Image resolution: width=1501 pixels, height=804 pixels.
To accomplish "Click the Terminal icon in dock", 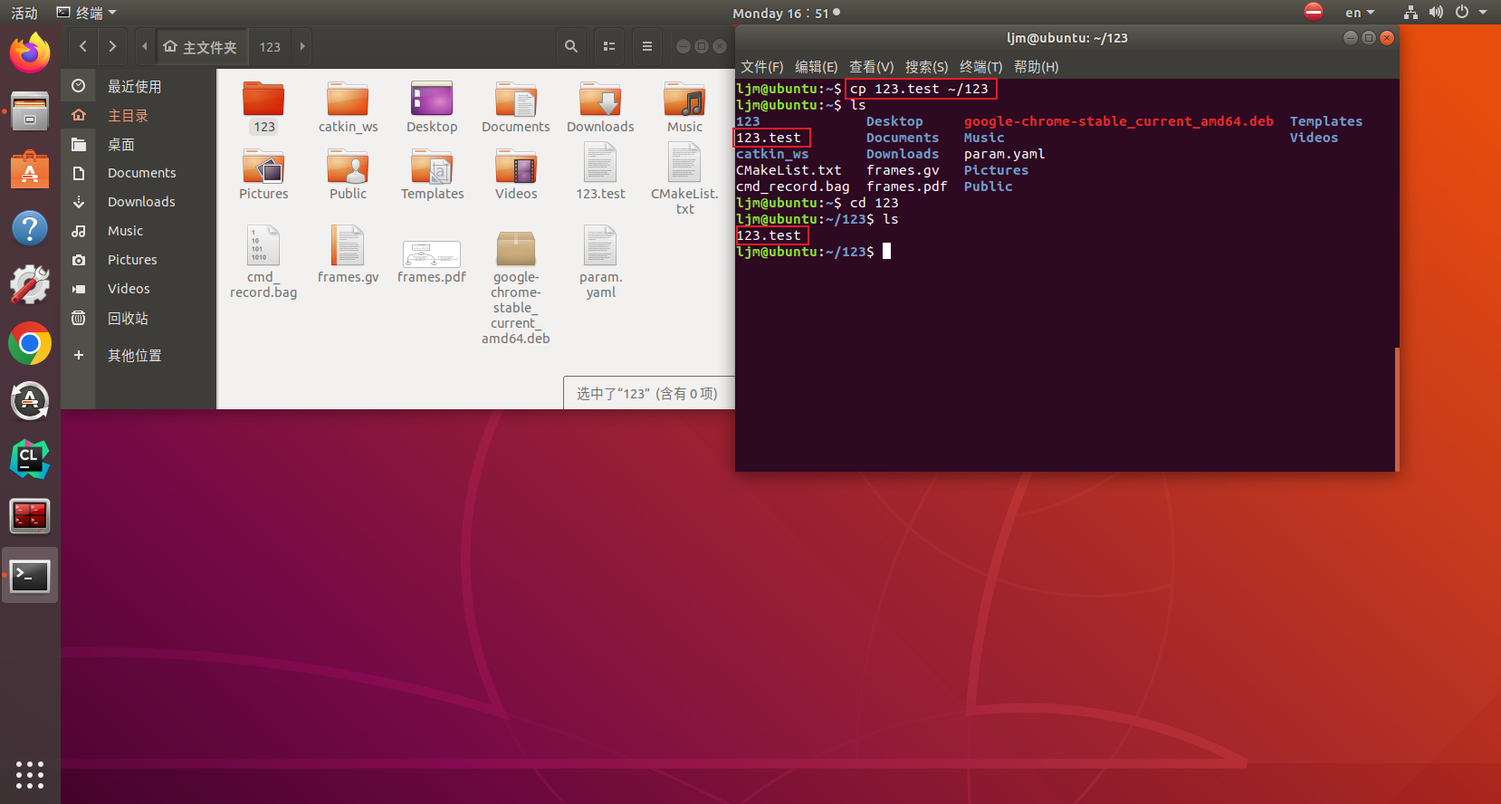I will pyautogui.click(x=30, y=576).
